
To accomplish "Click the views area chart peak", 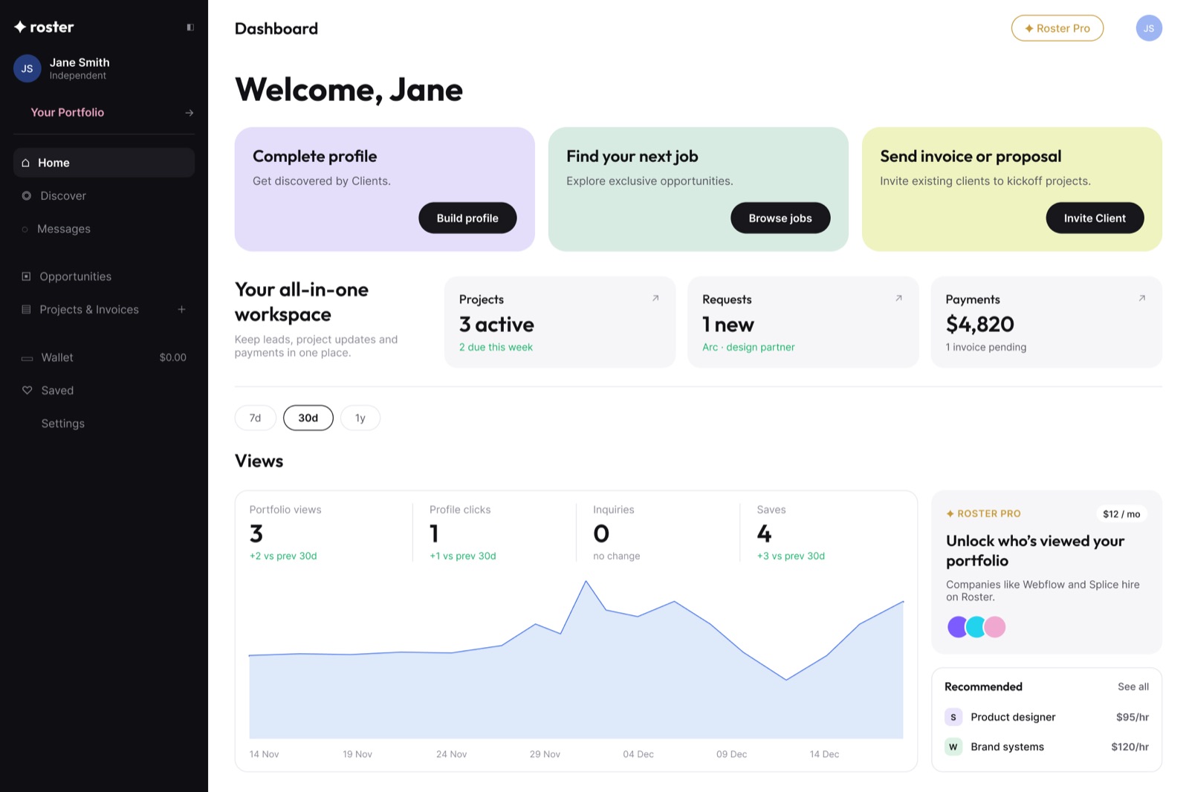I will (x=586, y=582).
